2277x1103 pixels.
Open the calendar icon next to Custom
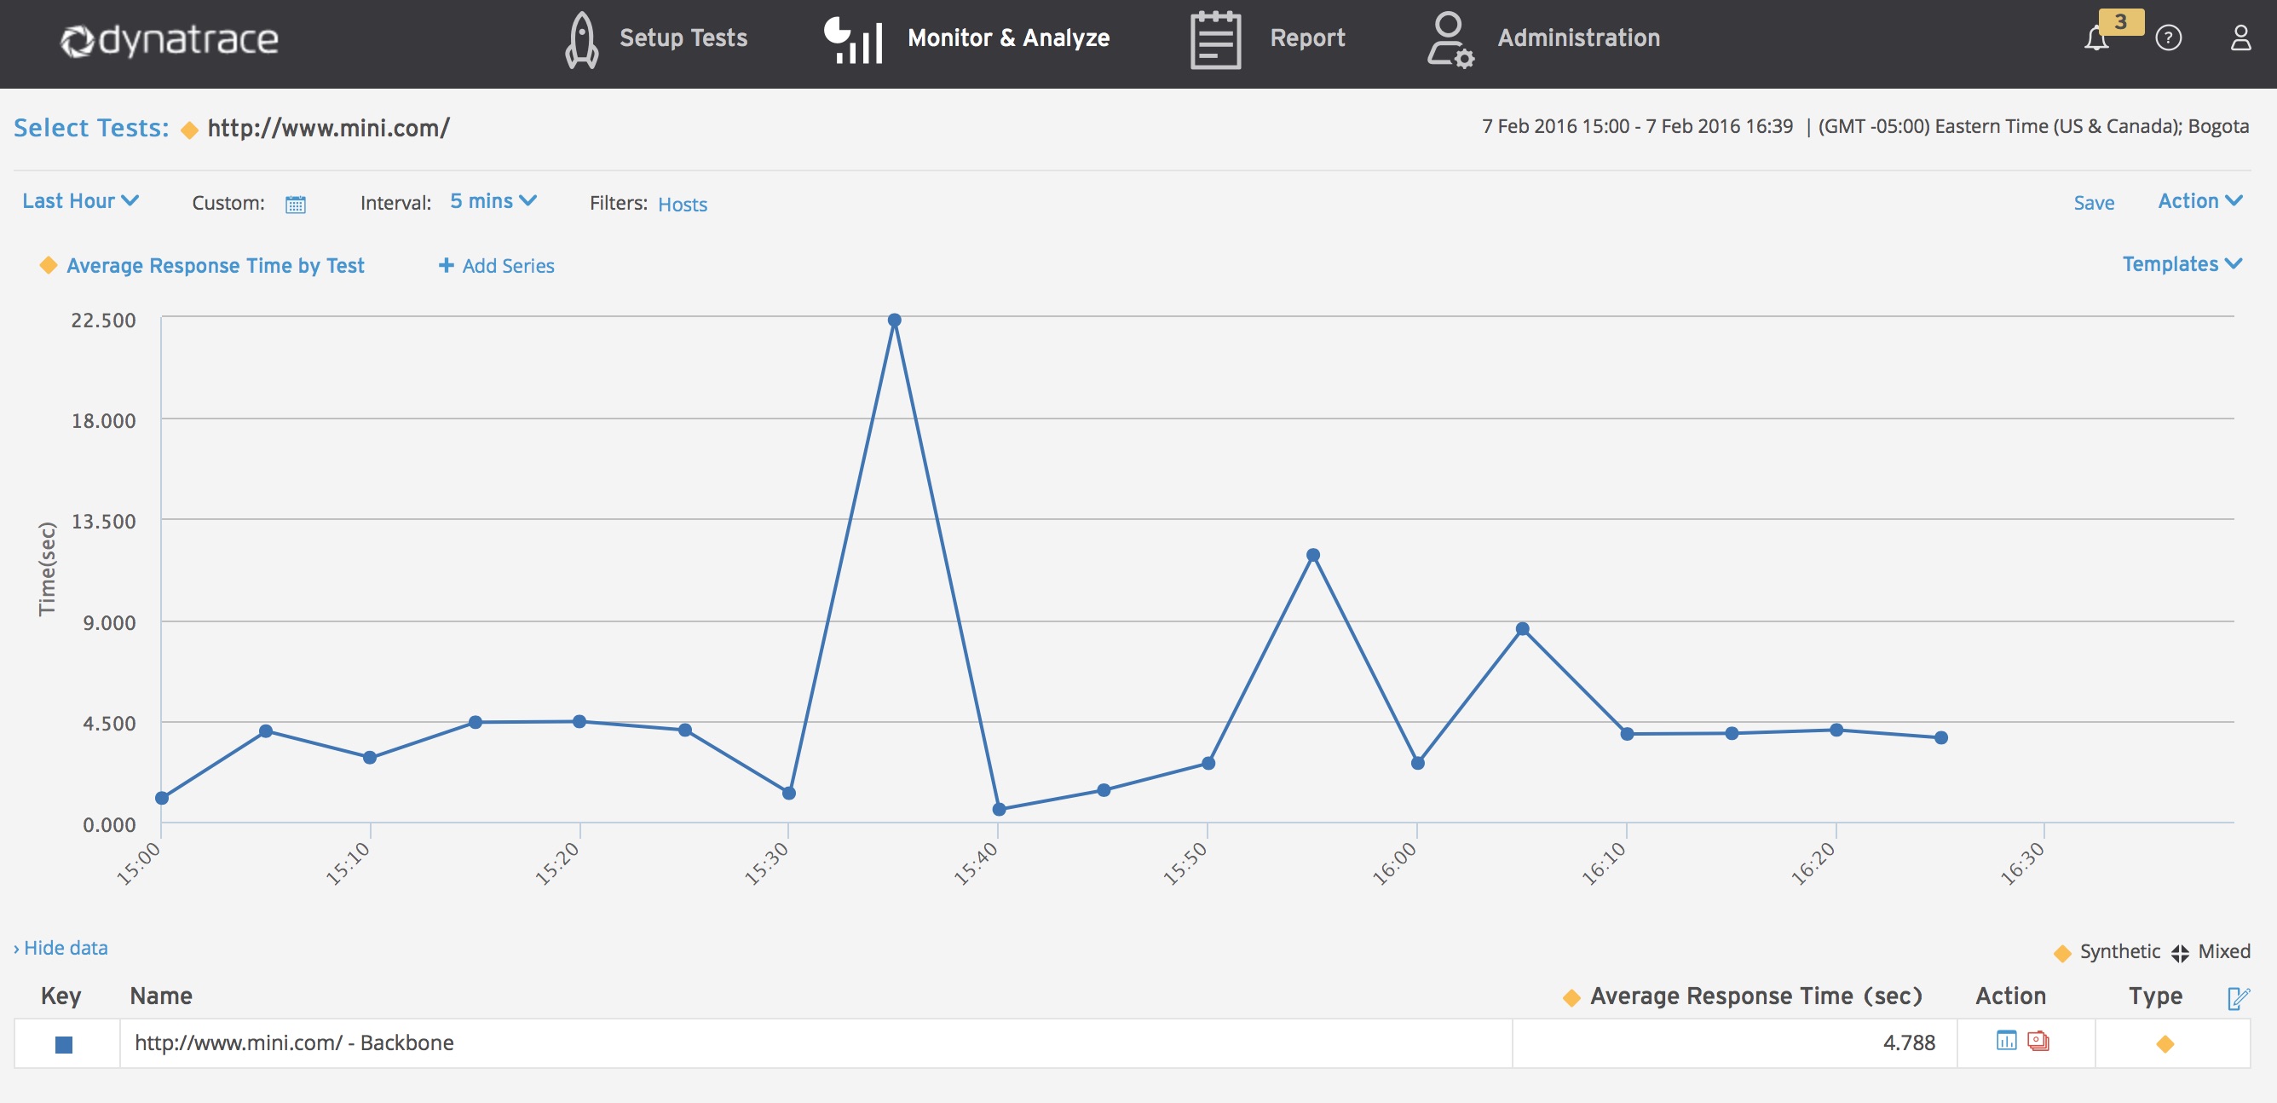coord(296,205)
